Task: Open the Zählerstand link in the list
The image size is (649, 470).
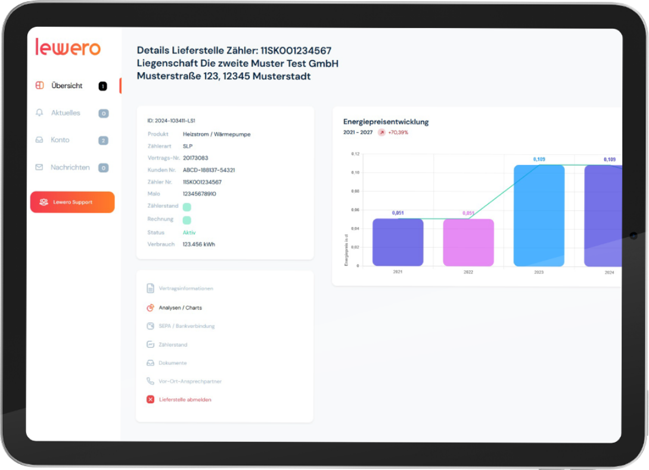Action: 173,344
